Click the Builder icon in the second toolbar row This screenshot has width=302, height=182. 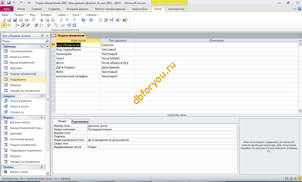tap(41, 25)
